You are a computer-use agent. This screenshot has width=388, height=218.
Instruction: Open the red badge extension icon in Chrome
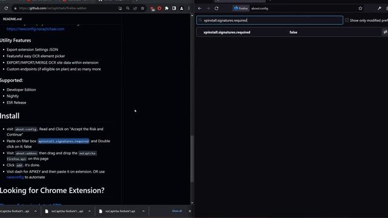click(152, 8)
